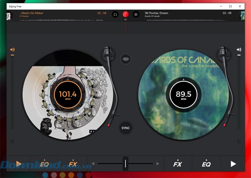Screen dimensions: 251x178
Task: Click deck B speaker volume icon
Action: coord(239,50)
